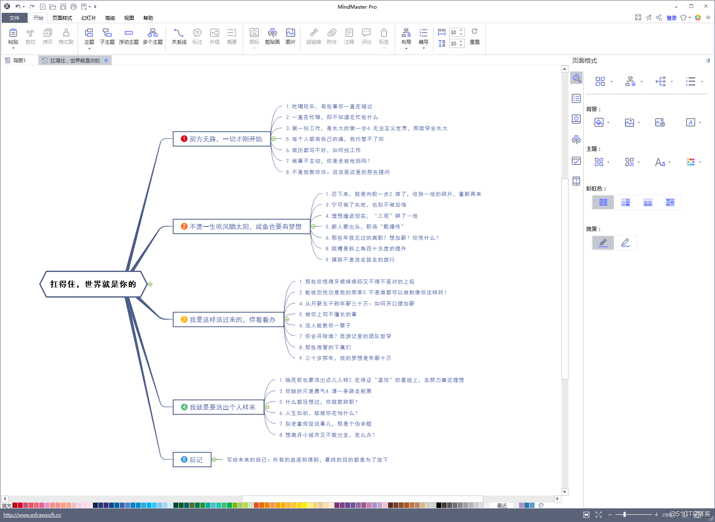Collapse the '后记' branch
715x522 pixels.
coord(214,460)
